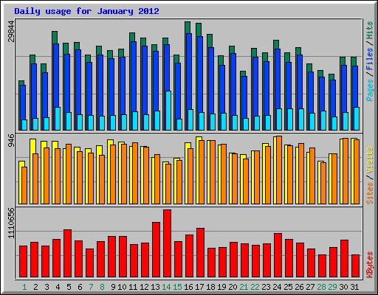Click day label 18
Viewport: 378px width, 295px height.
pos(210,287)
